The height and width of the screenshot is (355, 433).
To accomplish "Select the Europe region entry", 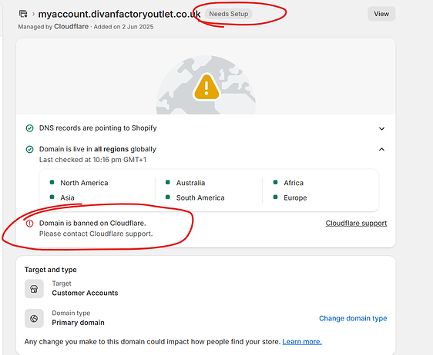I will 290,197.
